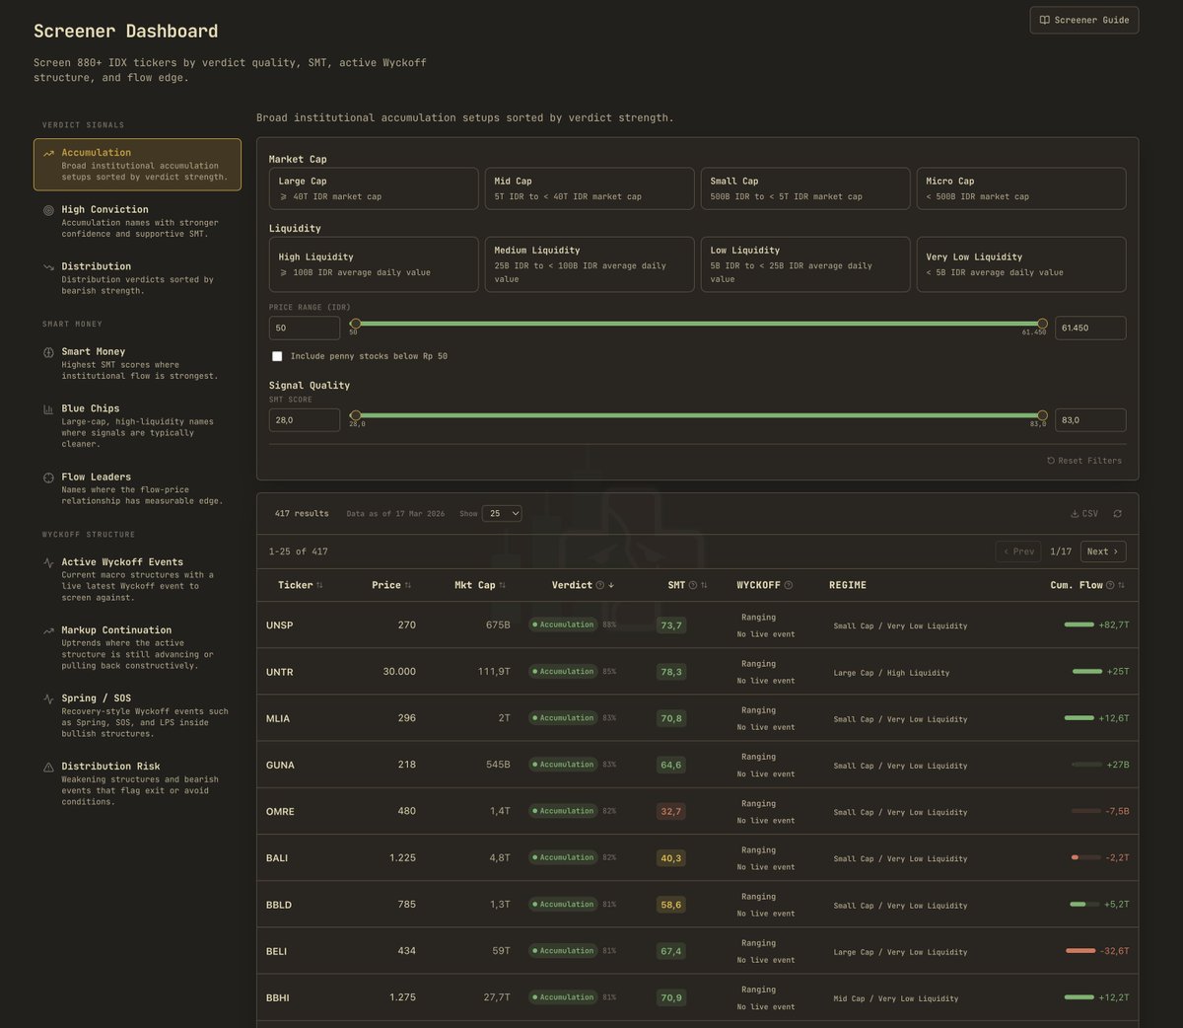Toggle the Micro Cap filter
This screenshot has width=1183, height=1028.
tap(1021, 188)
